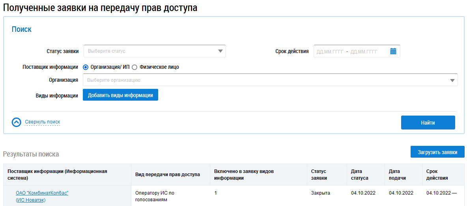467x206 pixels.
Task: Collapse search via Свернуть поиск link
Action: [x=42, y=122]
